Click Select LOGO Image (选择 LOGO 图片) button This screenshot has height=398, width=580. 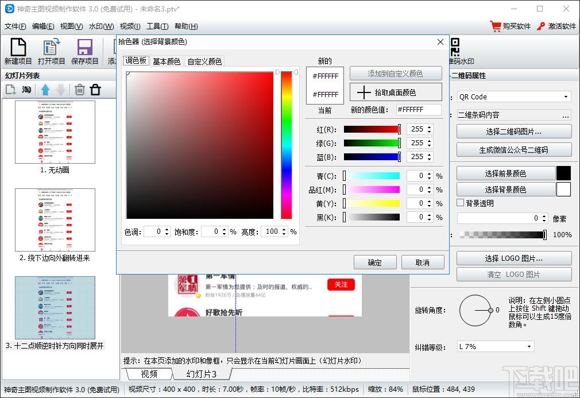(514, 258)
